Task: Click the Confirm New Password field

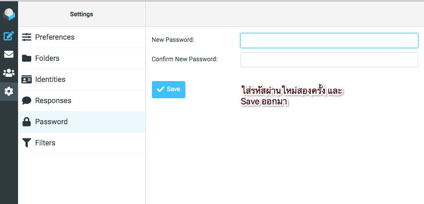Action: [329, 59]
